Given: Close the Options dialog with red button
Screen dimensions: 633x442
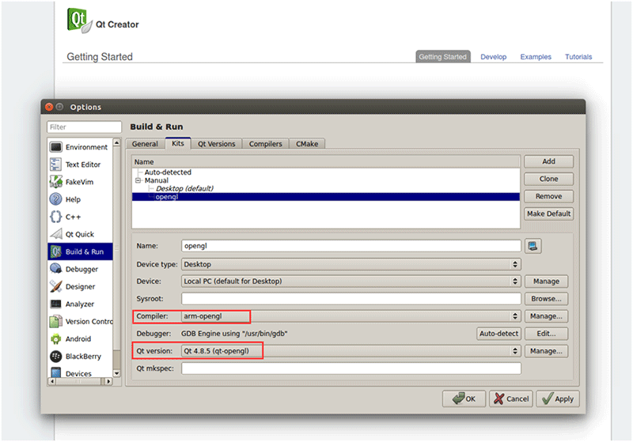Looking at the screenshot, I should (x=49, y=107).
